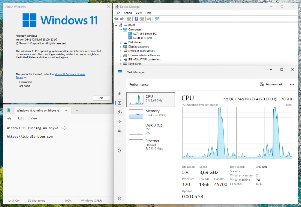Viewport: 301px width, 207px height.
Task: Click the Notepad text editing area
Action: coord(58,159)
